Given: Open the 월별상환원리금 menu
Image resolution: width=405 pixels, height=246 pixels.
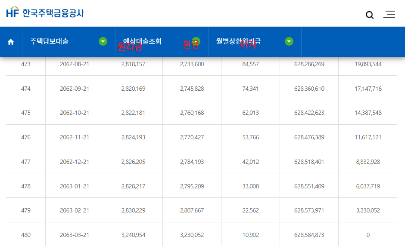Looking at the screenshot, I should coord(239,41).
